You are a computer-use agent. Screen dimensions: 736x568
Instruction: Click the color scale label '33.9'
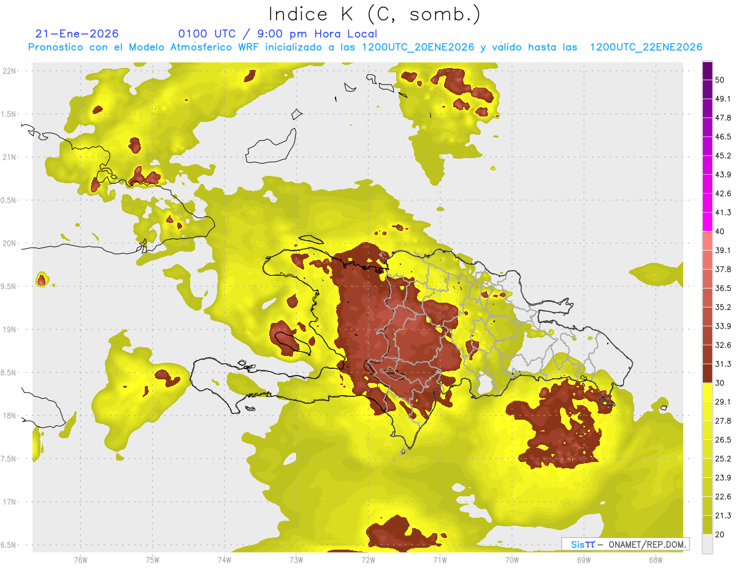723,326
